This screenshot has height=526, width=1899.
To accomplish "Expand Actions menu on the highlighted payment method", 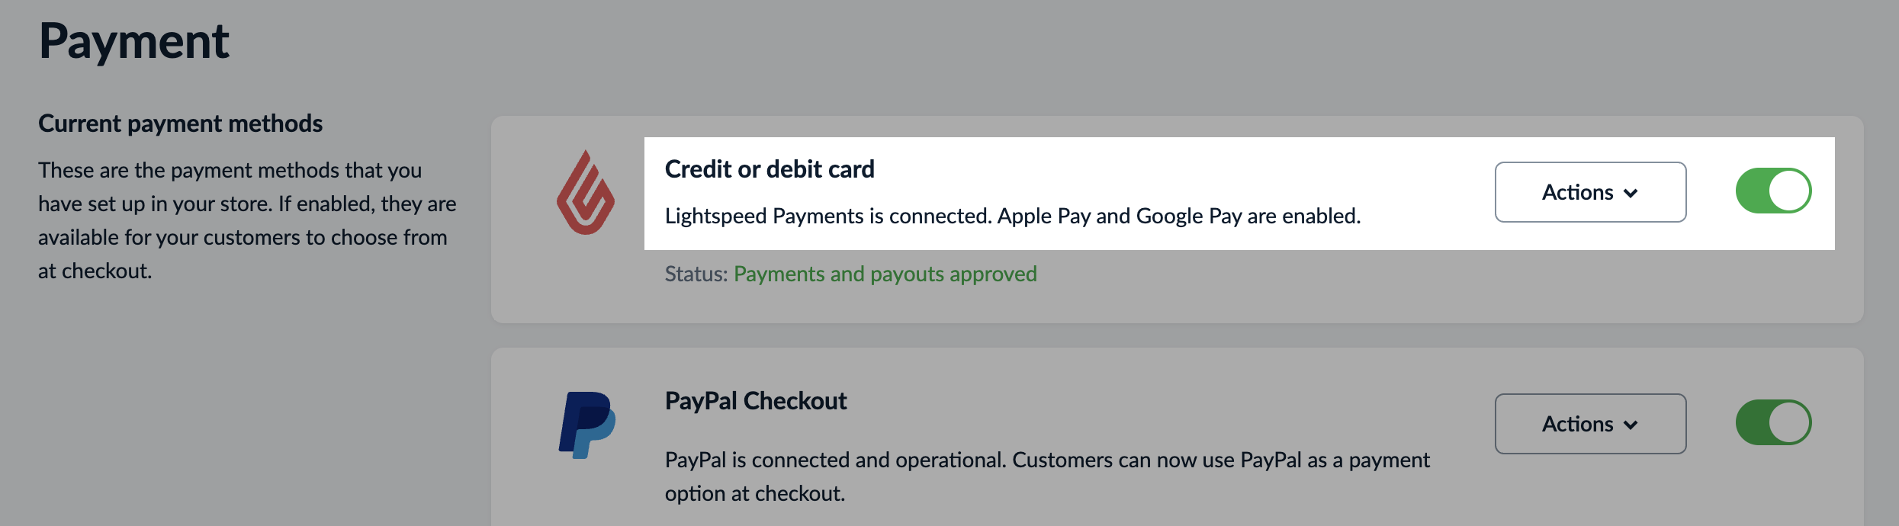I will tap(1591, 192).
